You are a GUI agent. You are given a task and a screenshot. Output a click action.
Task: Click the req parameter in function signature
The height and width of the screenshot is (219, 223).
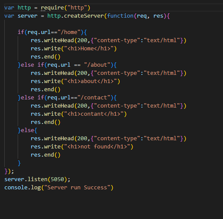(142, 16)
